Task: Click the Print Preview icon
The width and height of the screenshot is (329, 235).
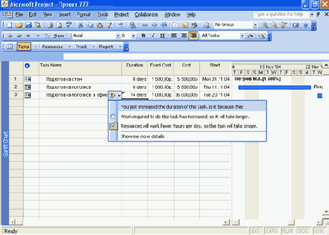Action: coord(59,25)
